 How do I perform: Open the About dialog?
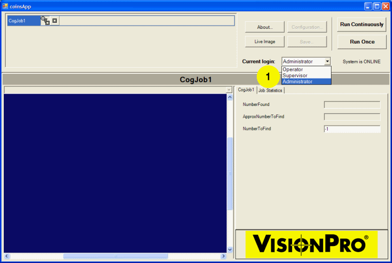(265, 27)
